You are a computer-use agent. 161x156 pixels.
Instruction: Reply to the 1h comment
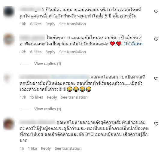pyautogui.click(x=46, y=148)
